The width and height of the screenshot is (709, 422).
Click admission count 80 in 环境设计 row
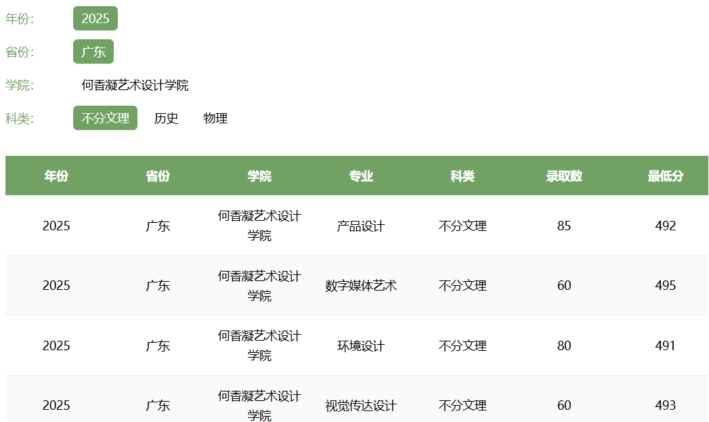pyautogui.click(x=564, y=345)
